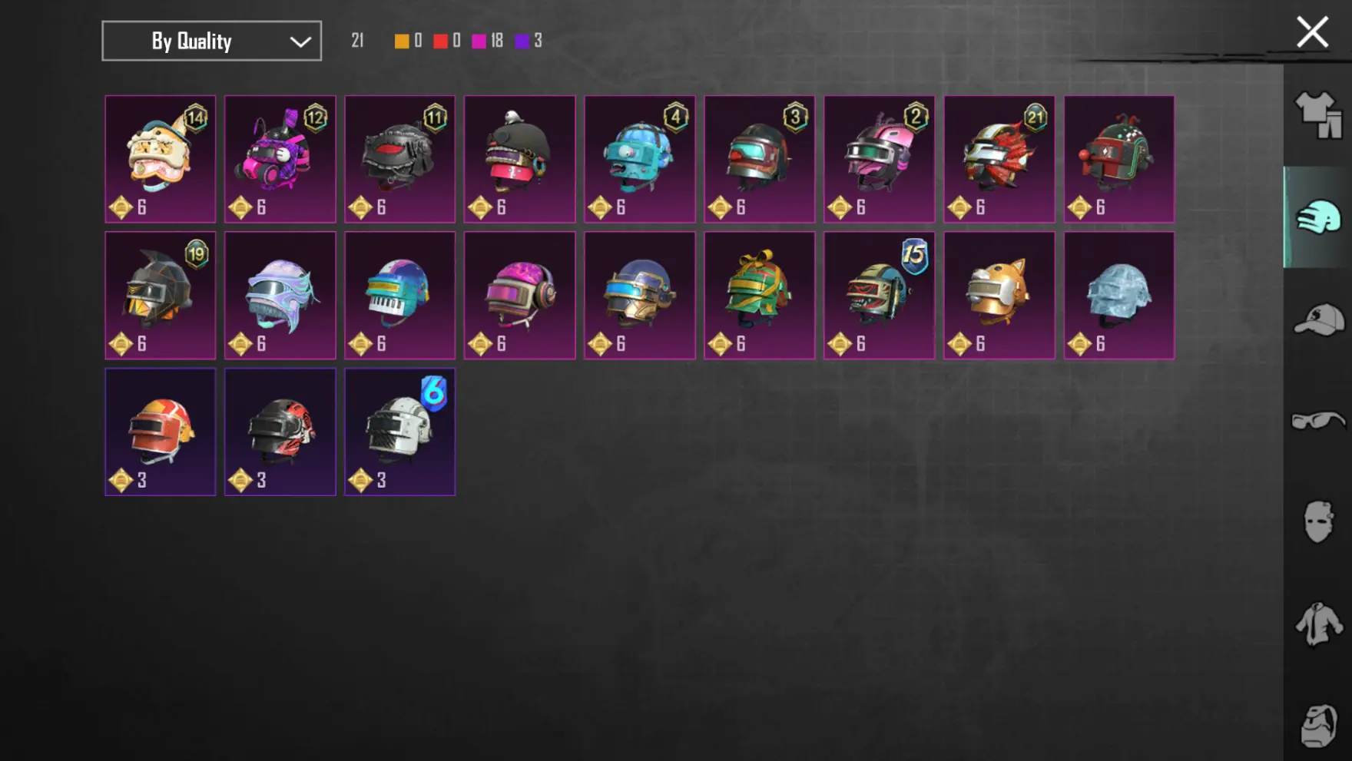Viewport: 1352px width, 761px height.
Task: Close the inventory screen with X
Action: pos(1312,32)
